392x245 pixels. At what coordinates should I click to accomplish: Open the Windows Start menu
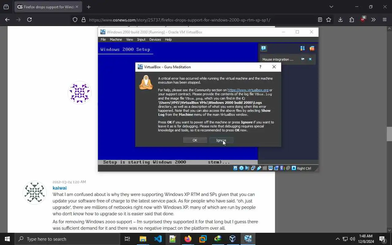click(7, 239)
